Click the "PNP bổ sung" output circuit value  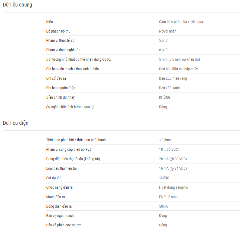[x=169, y=197]
